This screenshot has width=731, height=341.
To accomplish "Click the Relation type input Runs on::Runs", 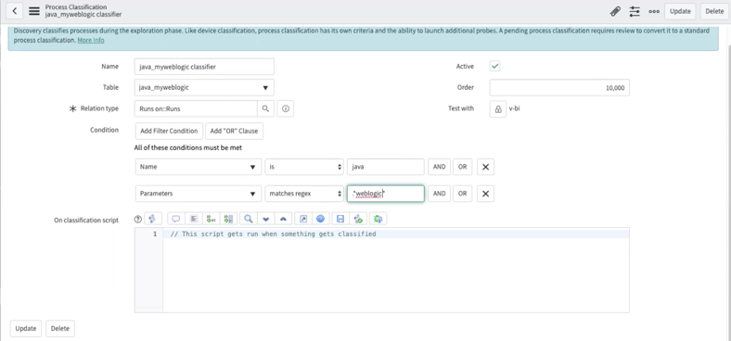I will (196, 108).
